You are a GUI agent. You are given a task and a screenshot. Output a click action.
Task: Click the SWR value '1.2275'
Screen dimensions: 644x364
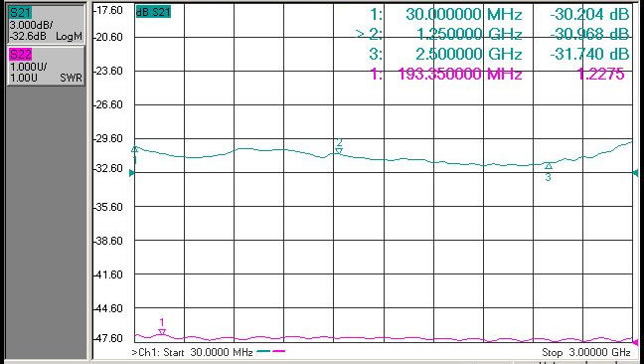pos(601,74)
